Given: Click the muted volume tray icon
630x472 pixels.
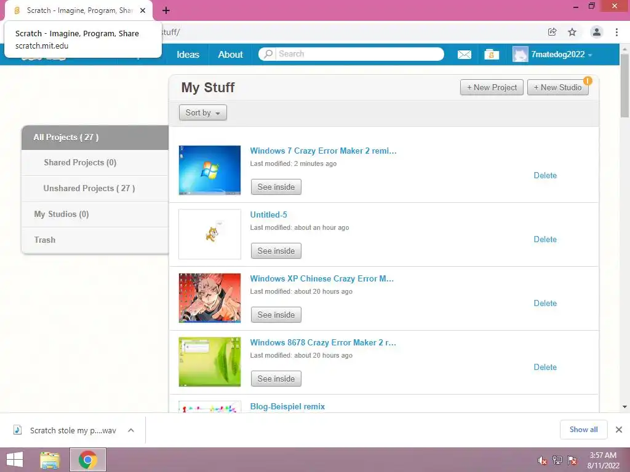Looking at the screenshot, I should [x=543, y=460].
